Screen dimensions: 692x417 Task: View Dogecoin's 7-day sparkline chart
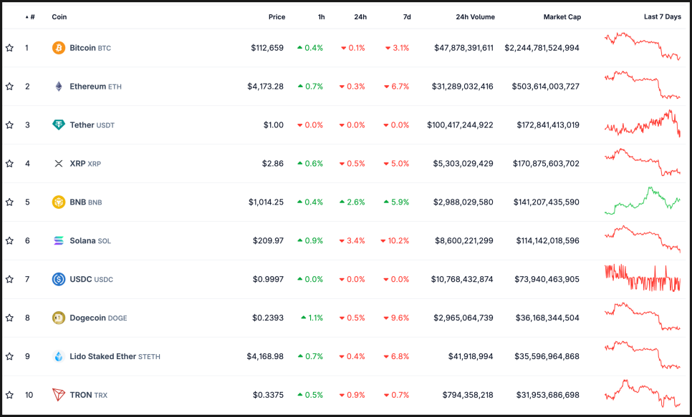643,316
